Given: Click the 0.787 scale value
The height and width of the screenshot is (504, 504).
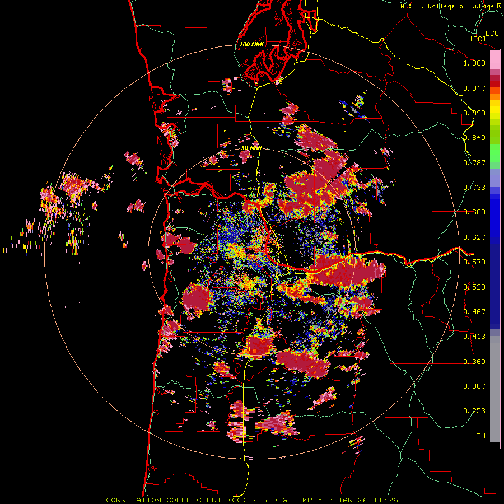Looking at the screenshot, I should point(474,162).
